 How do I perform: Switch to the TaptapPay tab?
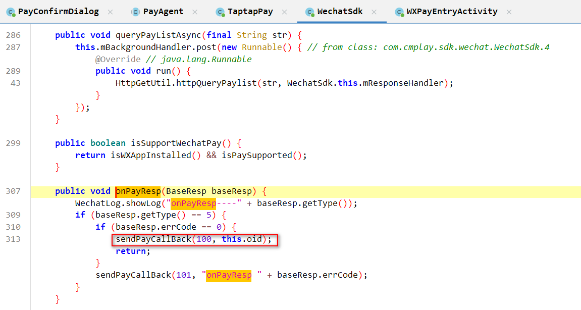pos(250,12)
